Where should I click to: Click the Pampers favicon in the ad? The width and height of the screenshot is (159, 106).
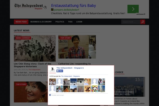[x=52, y=10]
